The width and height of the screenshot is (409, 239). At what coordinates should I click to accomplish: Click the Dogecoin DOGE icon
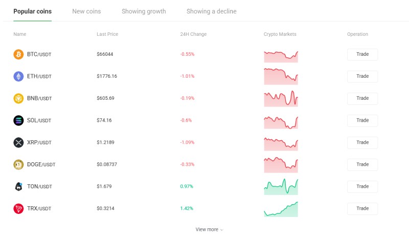[18, 165]
